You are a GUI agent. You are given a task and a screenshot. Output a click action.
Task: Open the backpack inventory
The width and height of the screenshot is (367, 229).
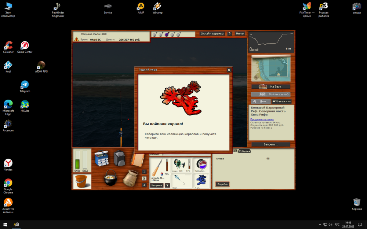tap(119, 158)
